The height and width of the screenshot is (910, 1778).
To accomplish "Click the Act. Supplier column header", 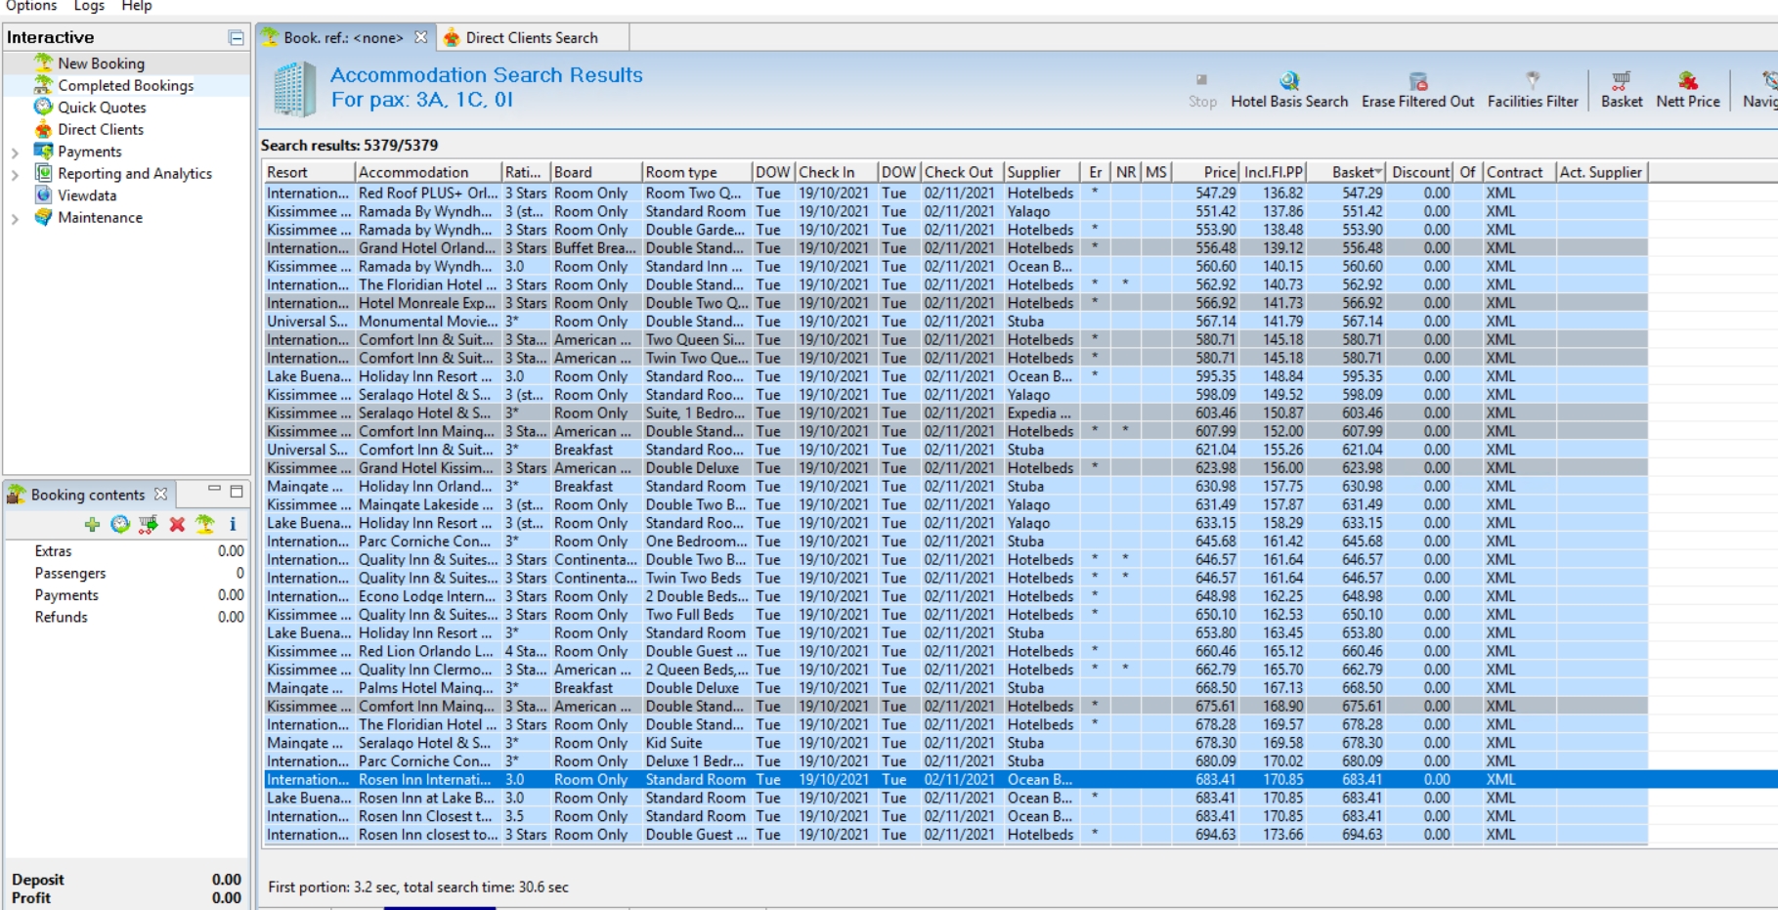I will point(1601,172).
